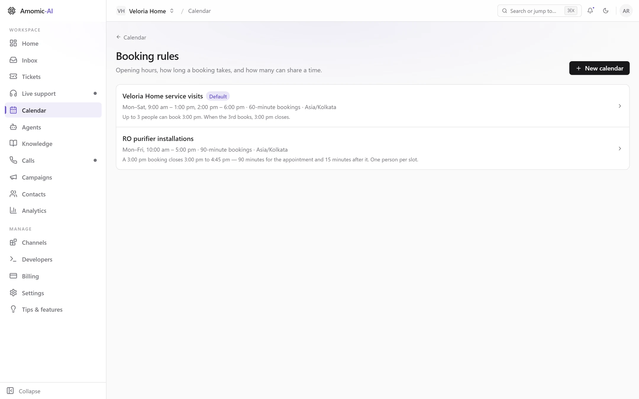Open the Campaigns megaphone icon
The image size is (639, 399).
(x=13, y=177)
